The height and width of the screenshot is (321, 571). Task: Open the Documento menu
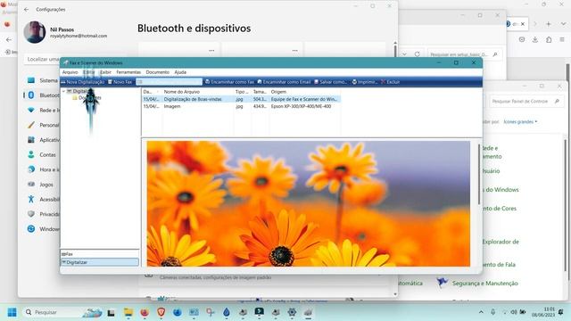click(x=157, y=72)
